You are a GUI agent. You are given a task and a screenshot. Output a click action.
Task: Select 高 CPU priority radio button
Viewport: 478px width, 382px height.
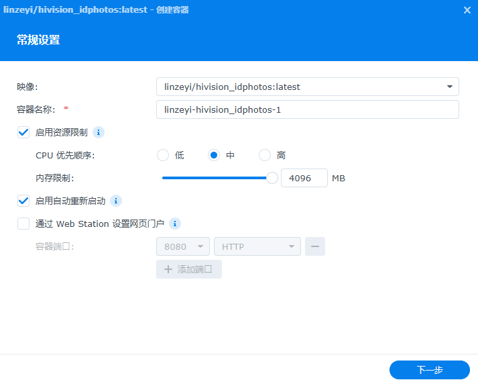pos(265,155)
